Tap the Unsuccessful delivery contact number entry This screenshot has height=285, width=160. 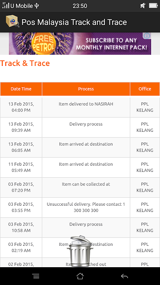point(86,208)
